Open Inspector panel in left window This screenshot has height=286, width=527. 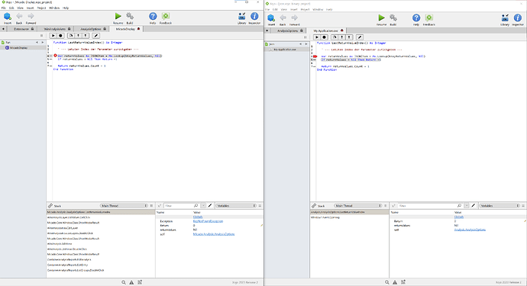tap(254, 16)
